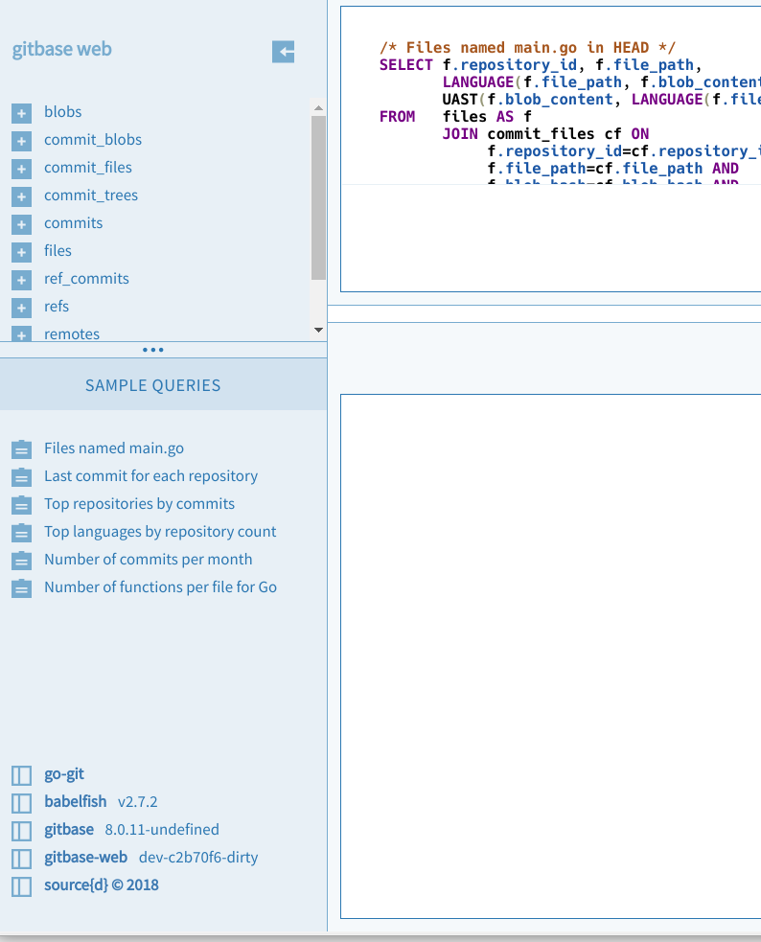Expand the blobs table

pos(22,113)
